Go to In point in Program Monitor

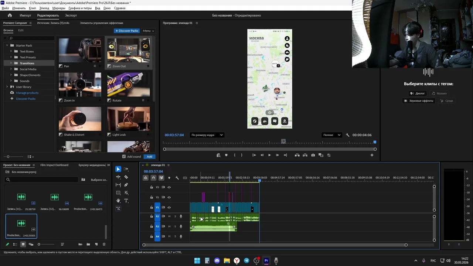point(254,155)
